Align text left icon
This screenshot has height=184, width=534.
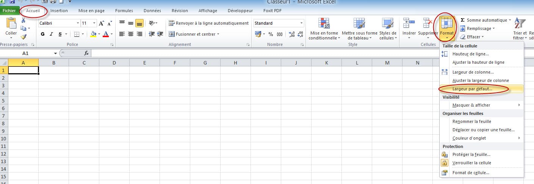122,34
